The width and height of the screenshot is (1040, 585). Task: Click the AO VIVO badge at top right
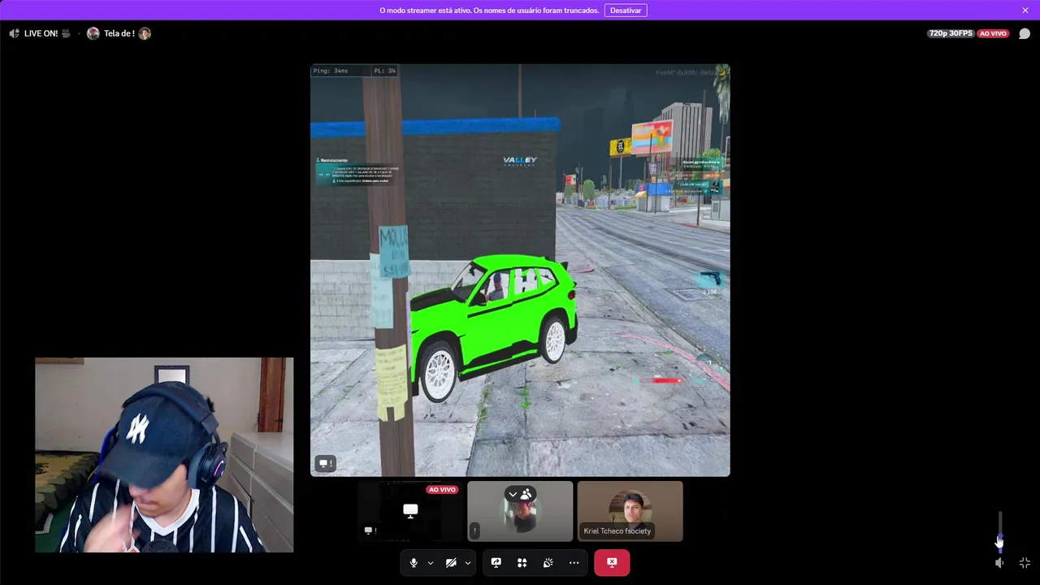click(x=993, y=33)
